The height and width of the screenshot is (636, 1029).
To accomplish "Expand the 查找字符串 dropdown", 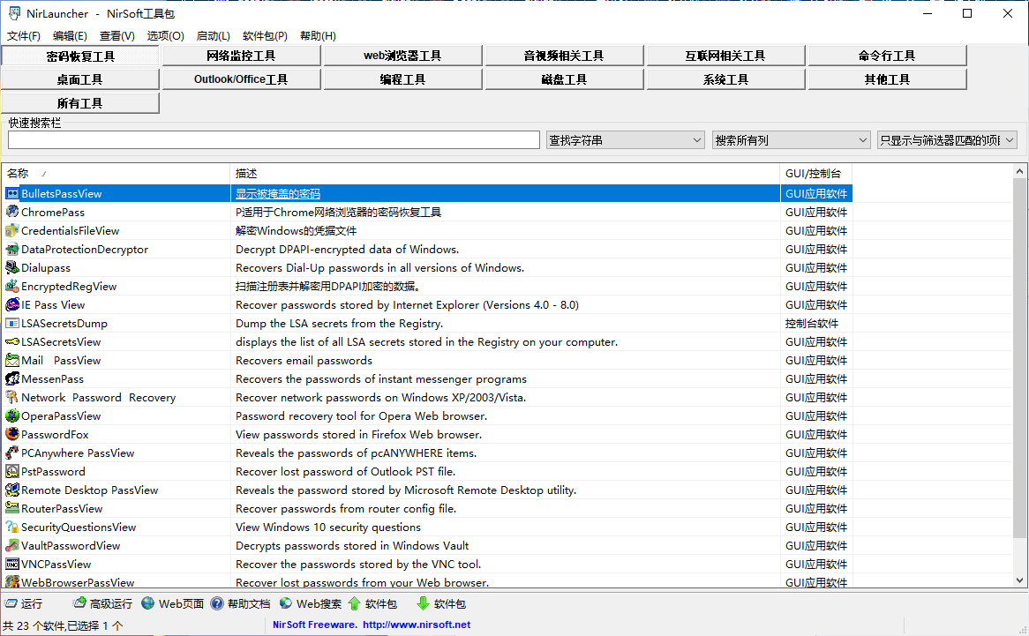I will pyautogui.click(x=696, y=140).
